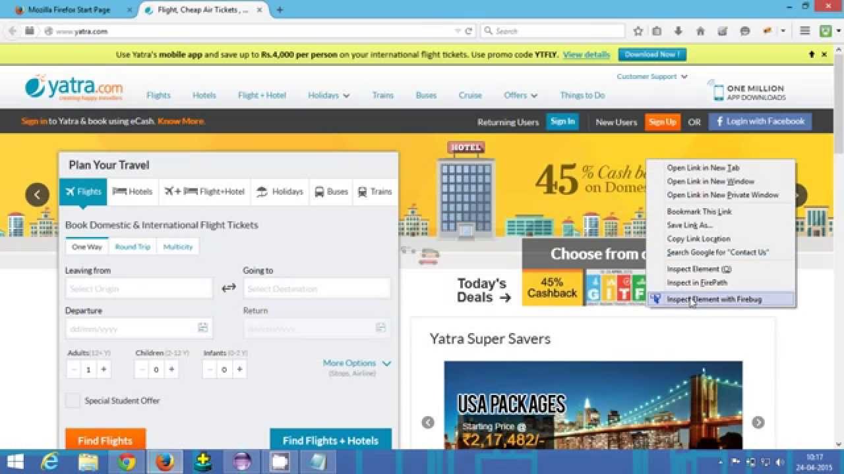Click the chat bubble toolbar icon

(x=745, y=31)
